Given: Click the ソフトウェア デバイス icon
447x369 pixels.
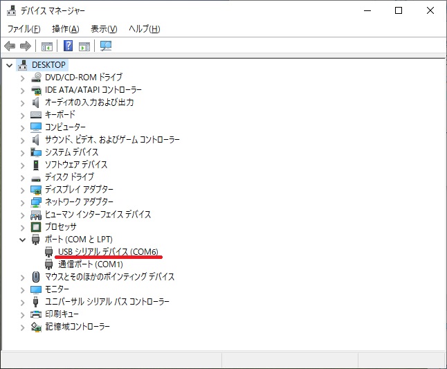Looking at the screenshot, I should (x=36, y=165).
